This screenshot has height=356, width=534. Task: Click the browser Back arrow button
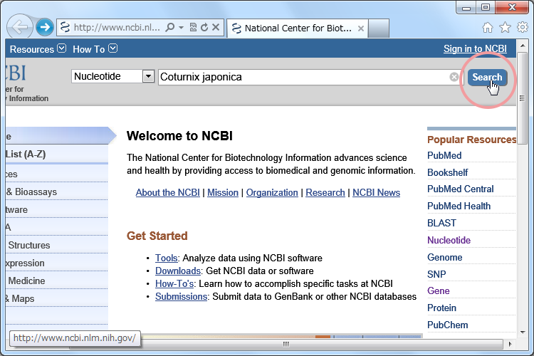click(x=19, y=27)
